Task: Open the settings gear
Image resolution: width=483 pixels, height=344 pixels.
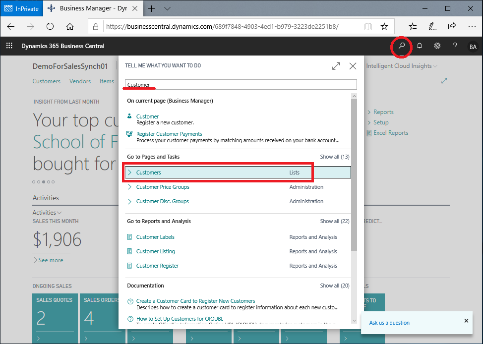Action: [x=437, y=46]
